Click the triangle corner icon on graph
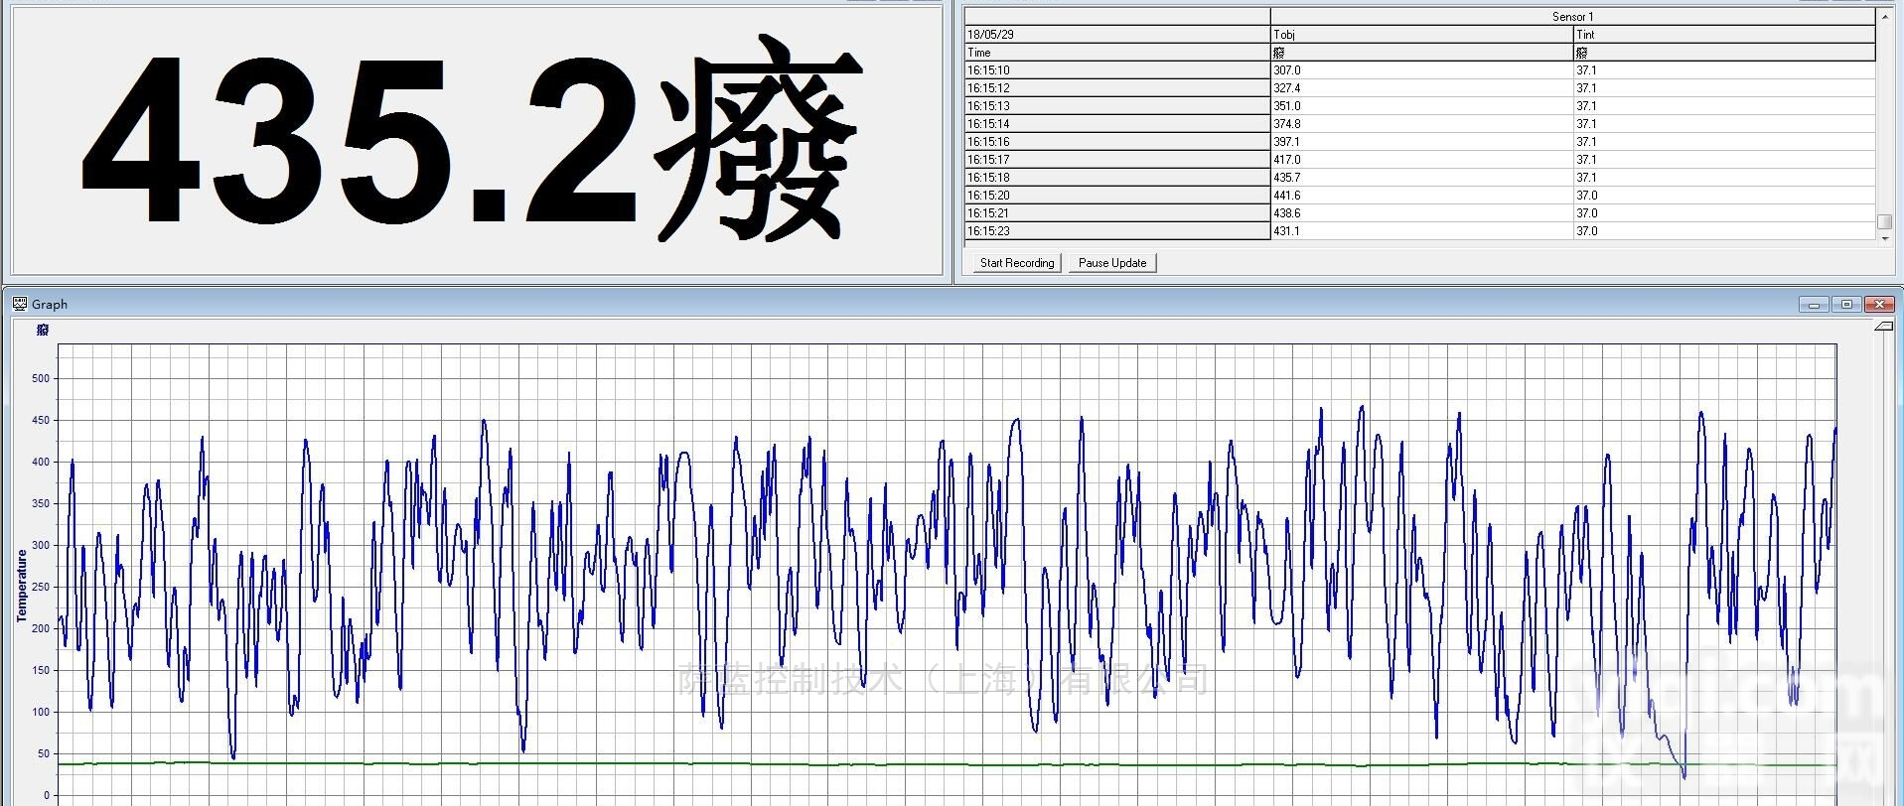Image resolution: width=1904 pixels, height=806 pixels. (1883, 327)
